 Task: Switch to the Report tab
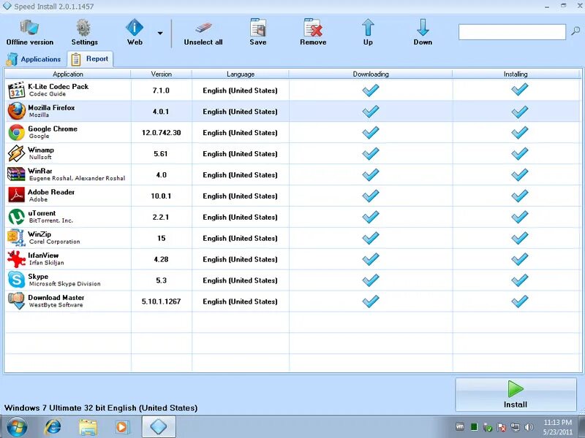pos(90,59)
